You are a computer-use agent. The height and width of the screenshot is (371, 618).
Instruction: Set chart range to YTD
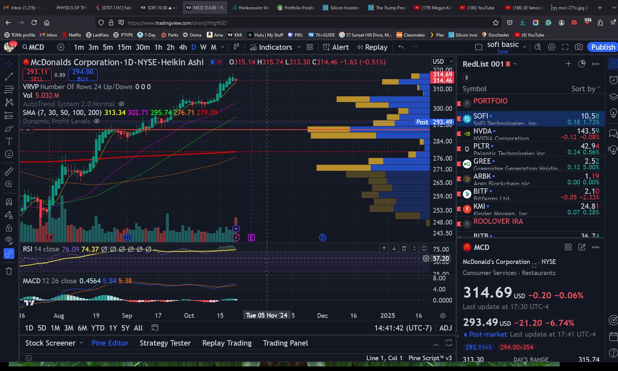tap(98, 328)
